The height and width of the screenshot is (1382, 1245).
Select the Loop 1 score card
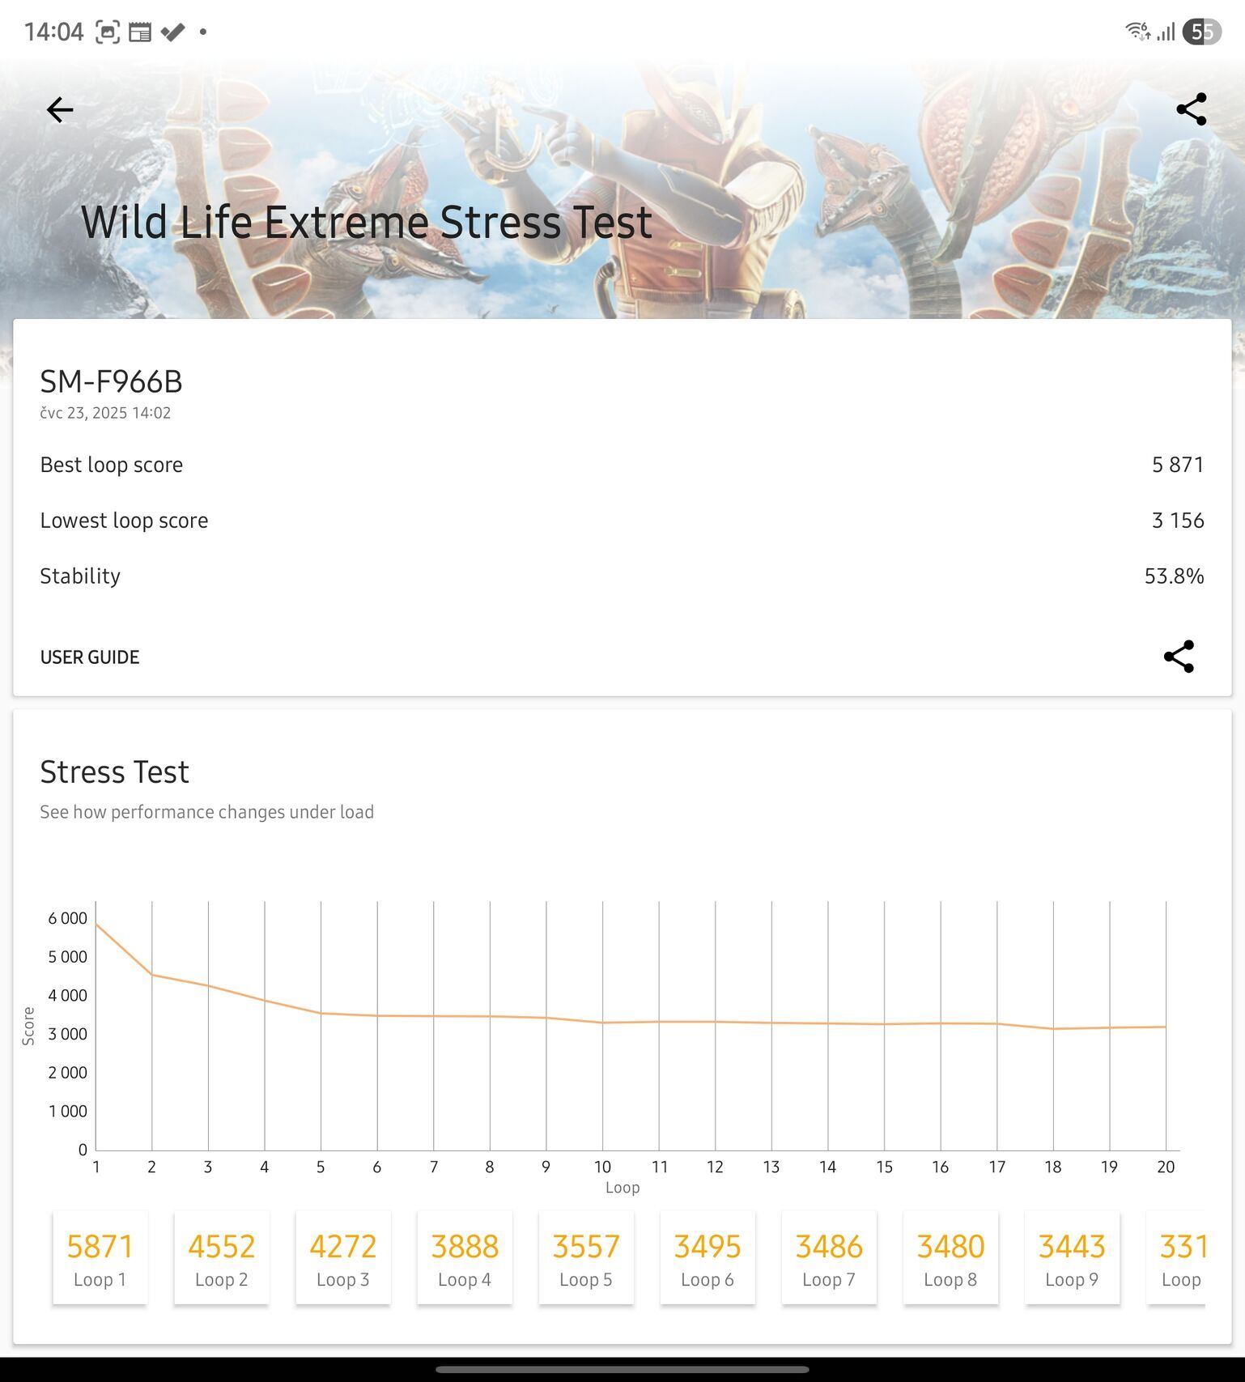click(x=100, y=1257)
